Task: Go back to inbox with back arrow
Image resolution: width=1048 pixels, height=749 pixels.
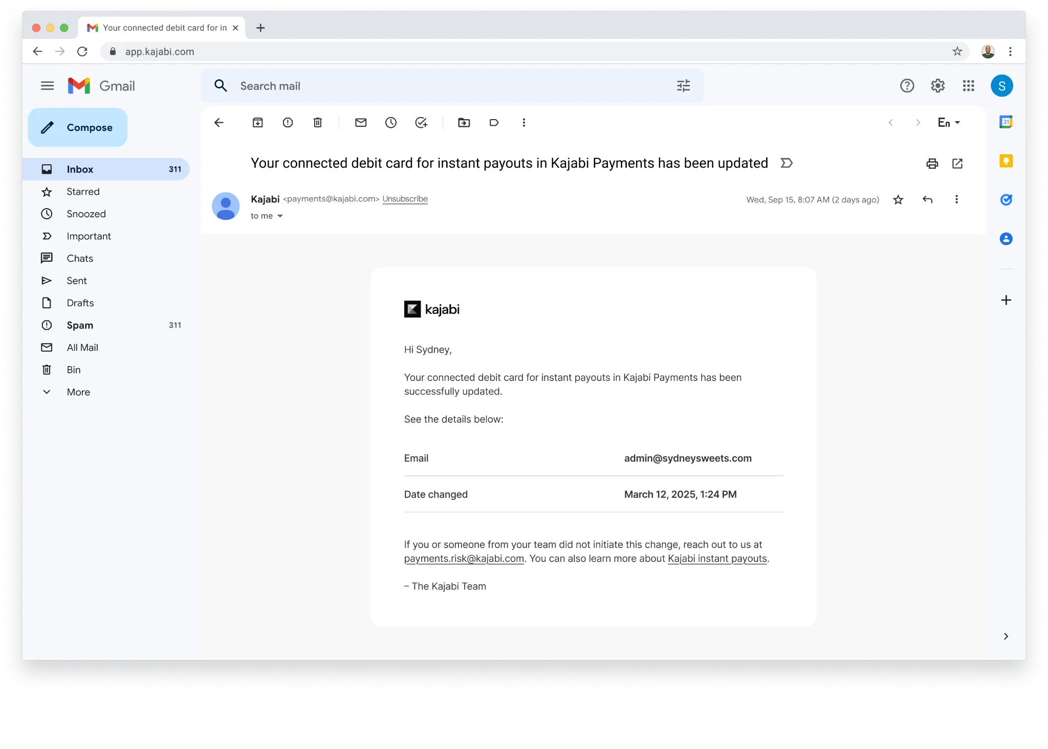Action: [x=219, y=123]
